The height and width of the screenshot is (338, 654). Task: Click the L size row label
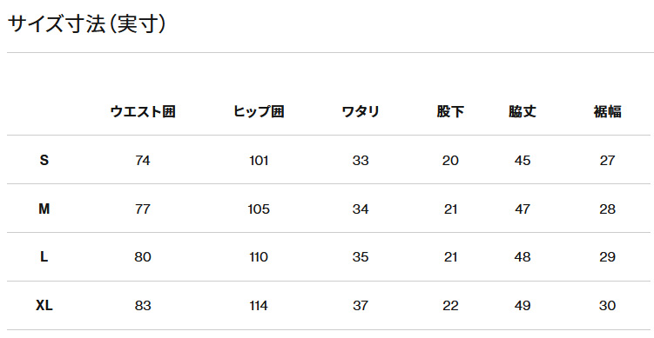point(44,257)
